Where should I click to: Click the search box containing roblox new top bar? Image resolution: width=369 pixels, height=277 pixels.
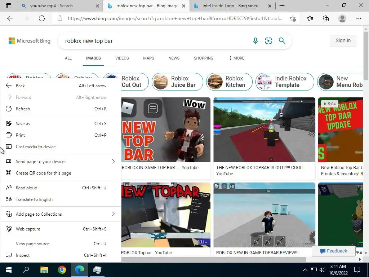point(155,41)
